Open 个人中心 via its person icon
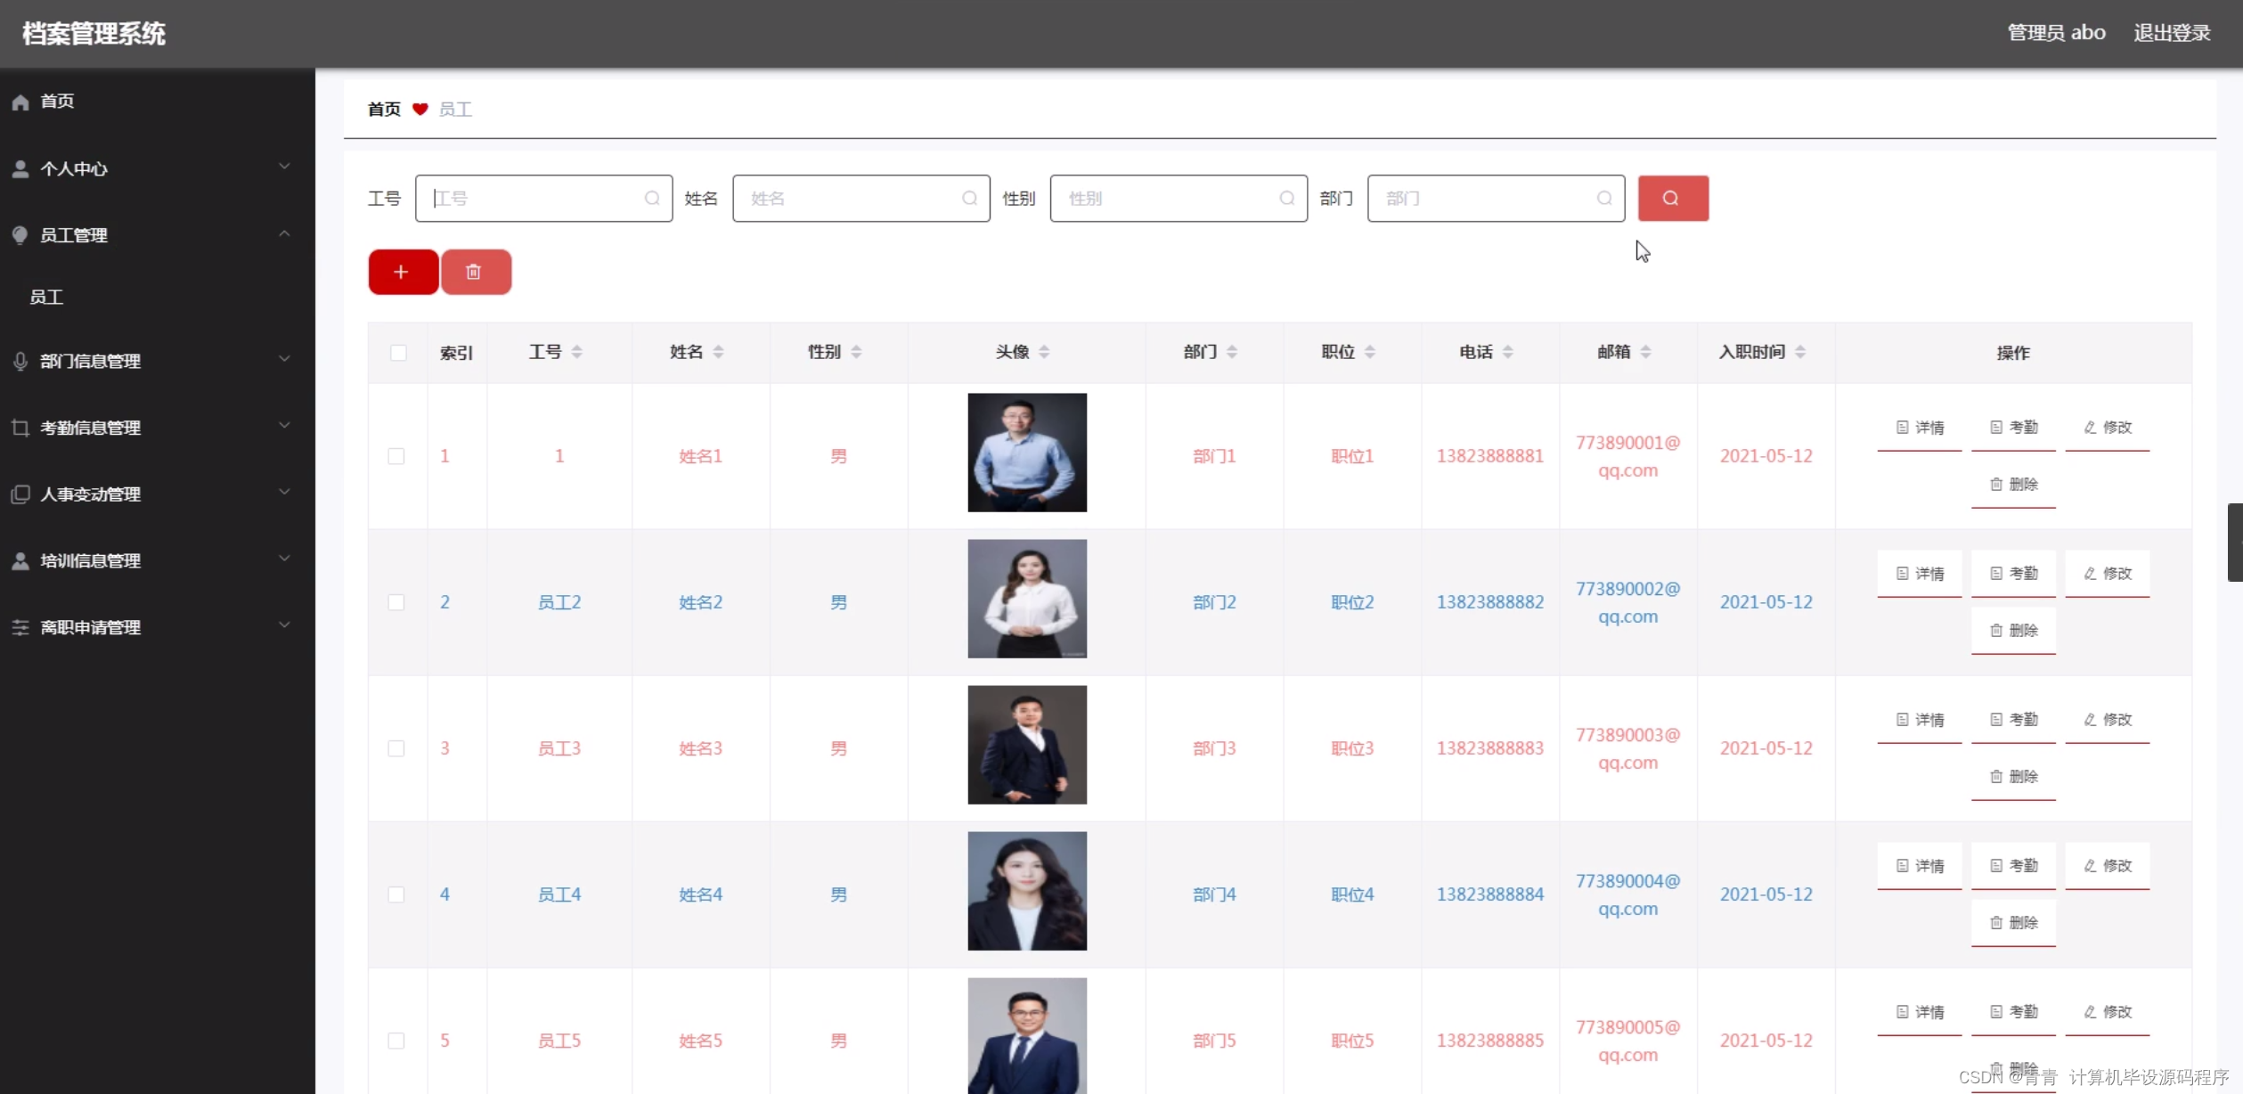The height and width of the screenshot is (1094, 2243). pos(20,167)
